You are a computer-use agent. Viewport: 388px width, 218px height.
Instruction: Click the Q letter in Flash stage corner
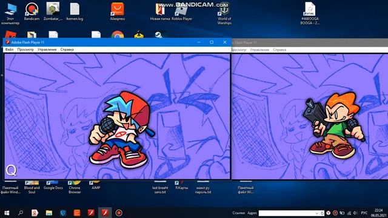11,170
